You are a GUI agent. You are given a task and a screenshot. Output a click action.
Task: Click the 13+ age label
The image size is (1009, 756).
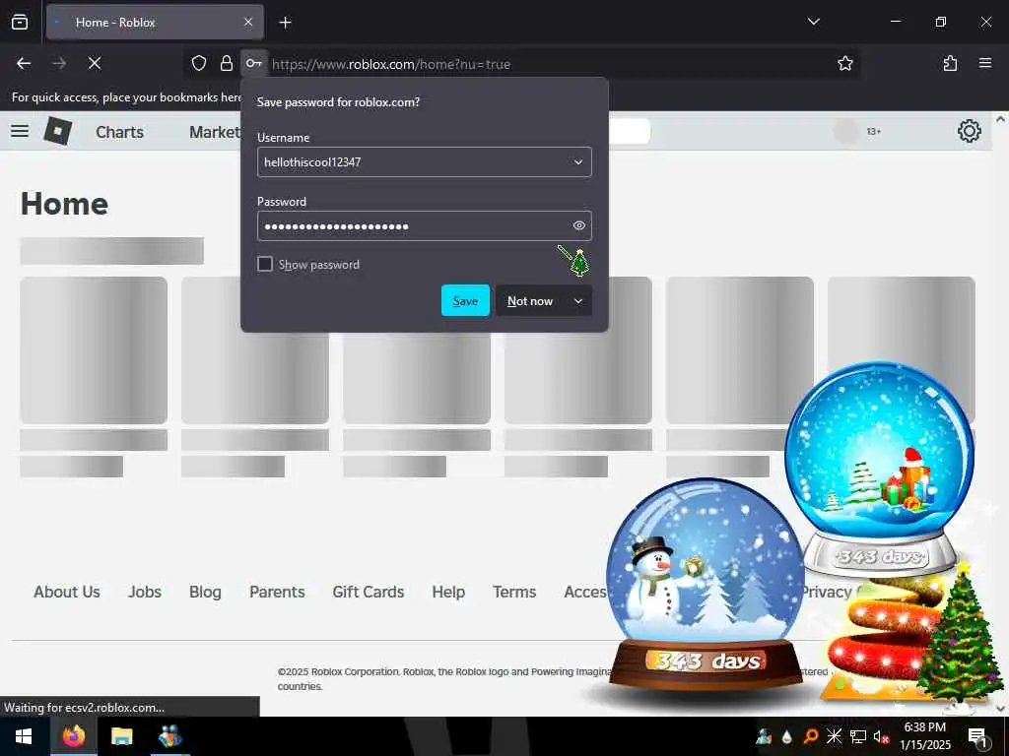point(874,131)
